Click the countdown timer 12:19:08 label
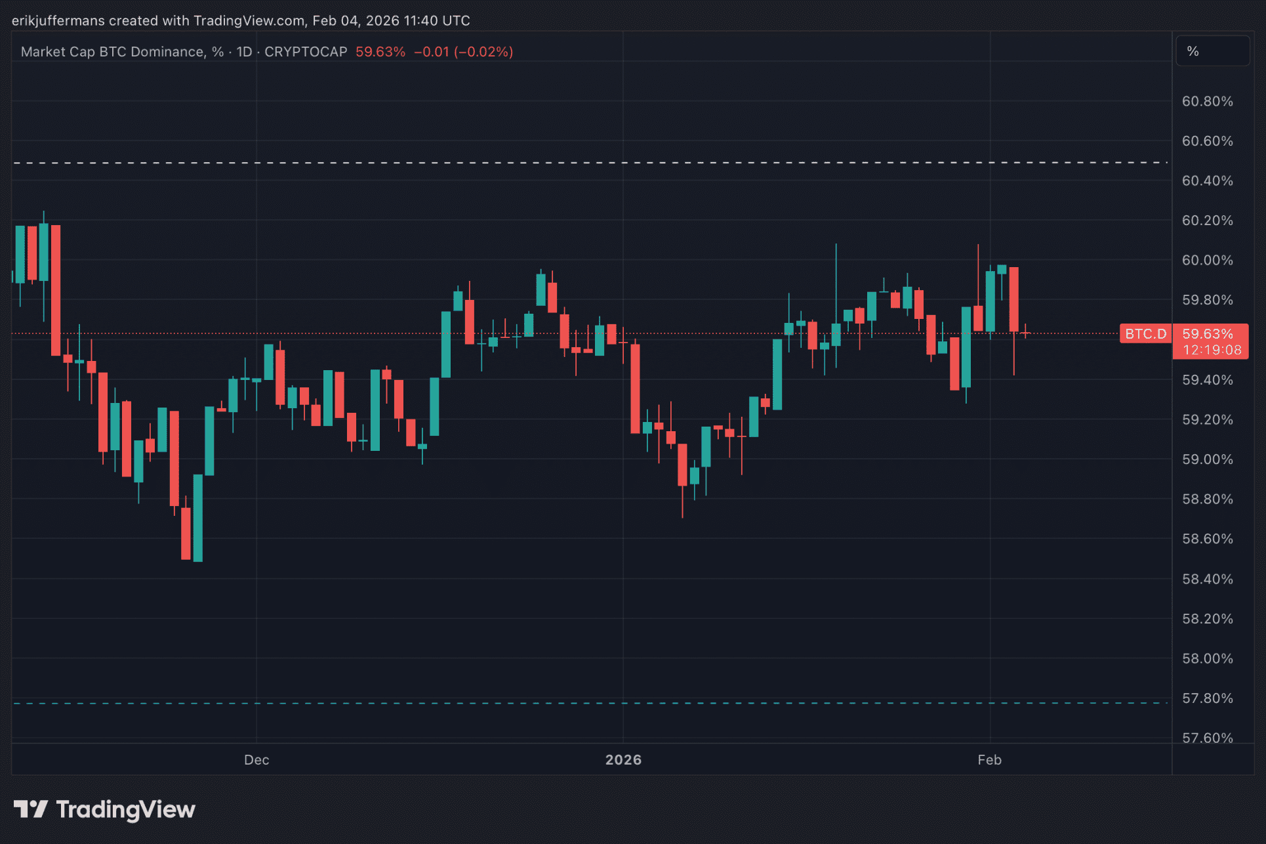Screen dimensions: 1266x844 [1212, 350]
